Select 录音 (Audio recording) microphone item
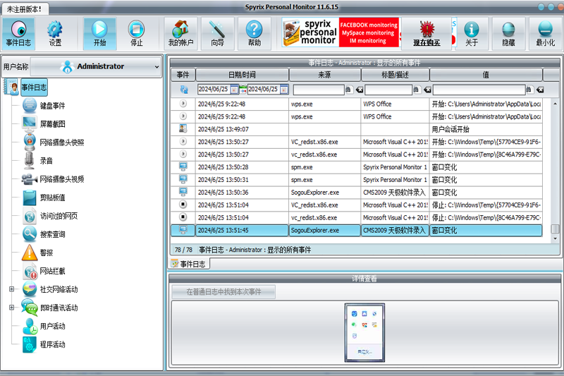This screenshot has height=376, width=564. [38, 161]
